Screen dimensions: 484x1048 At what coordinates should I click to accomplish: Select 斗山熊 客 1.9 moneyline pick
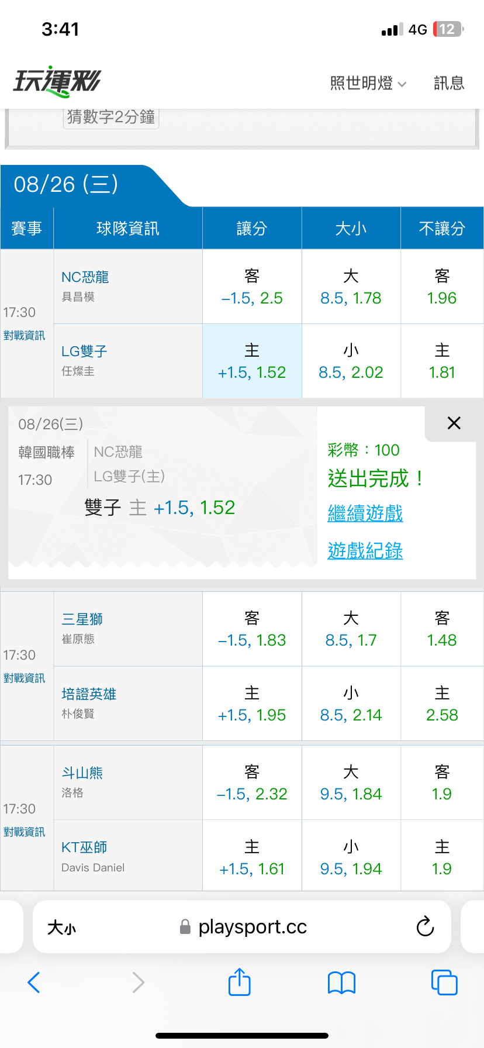(x=442, y=783)
